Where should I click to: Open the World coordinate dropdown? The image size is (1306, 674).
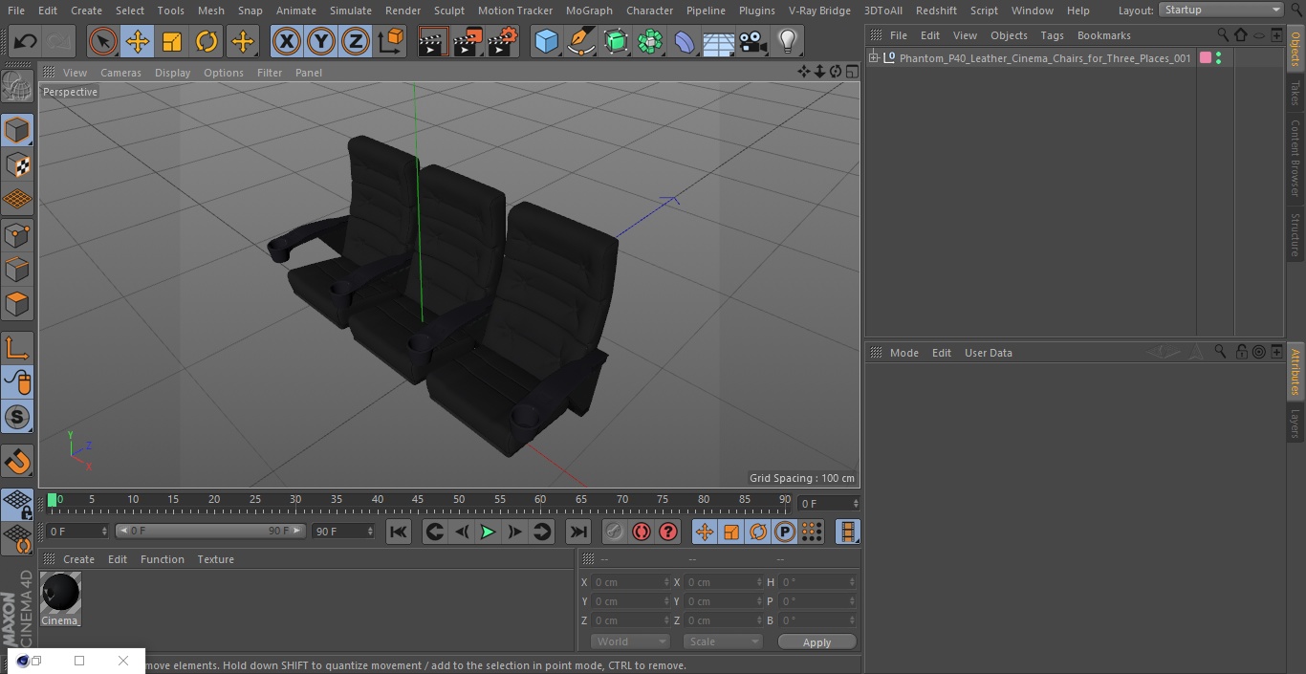[630, 641]
